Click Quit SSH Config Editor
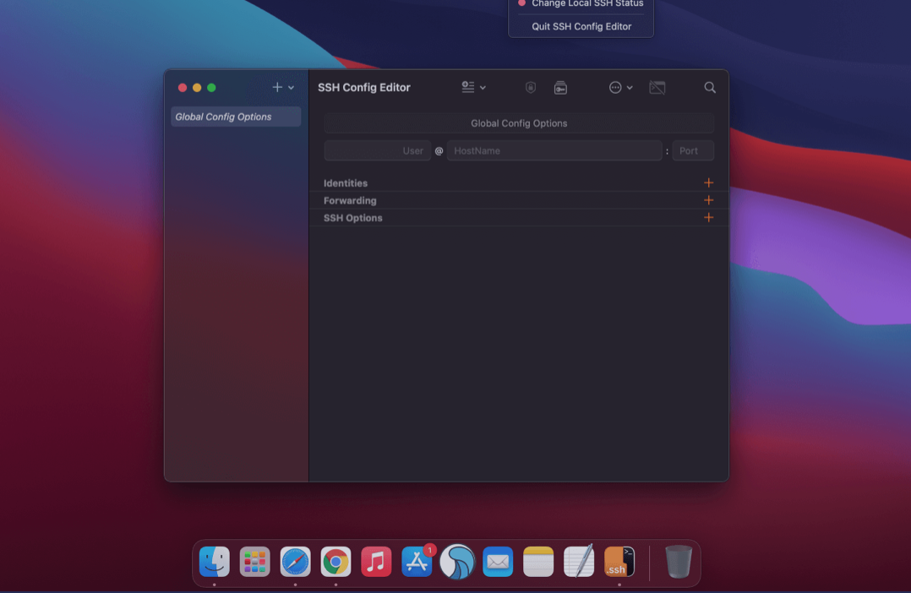 581,25
